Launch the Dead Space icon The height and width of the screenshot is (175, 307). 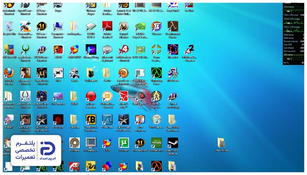[140, 96]
